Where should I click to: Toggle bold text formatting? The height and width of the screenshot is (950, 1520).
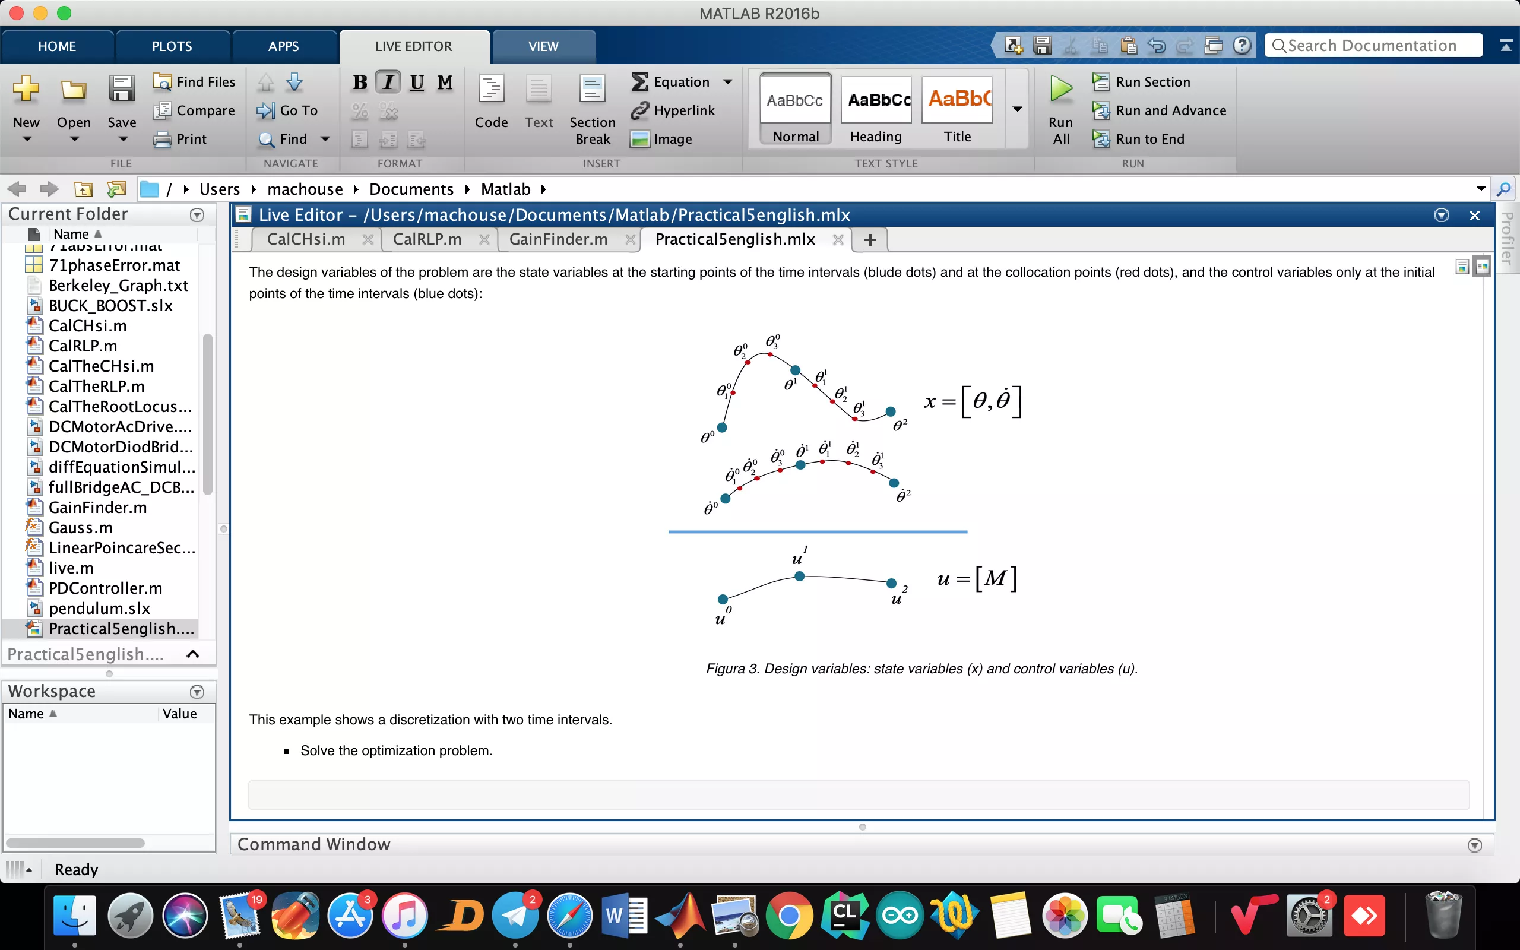[359, 83]
